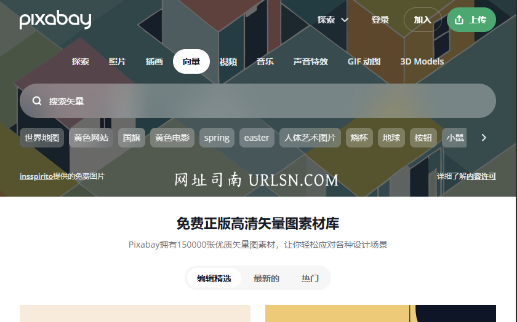Click the search magnifier icon
Viewport: 517px width, 322px height.
tap(37, 101)
